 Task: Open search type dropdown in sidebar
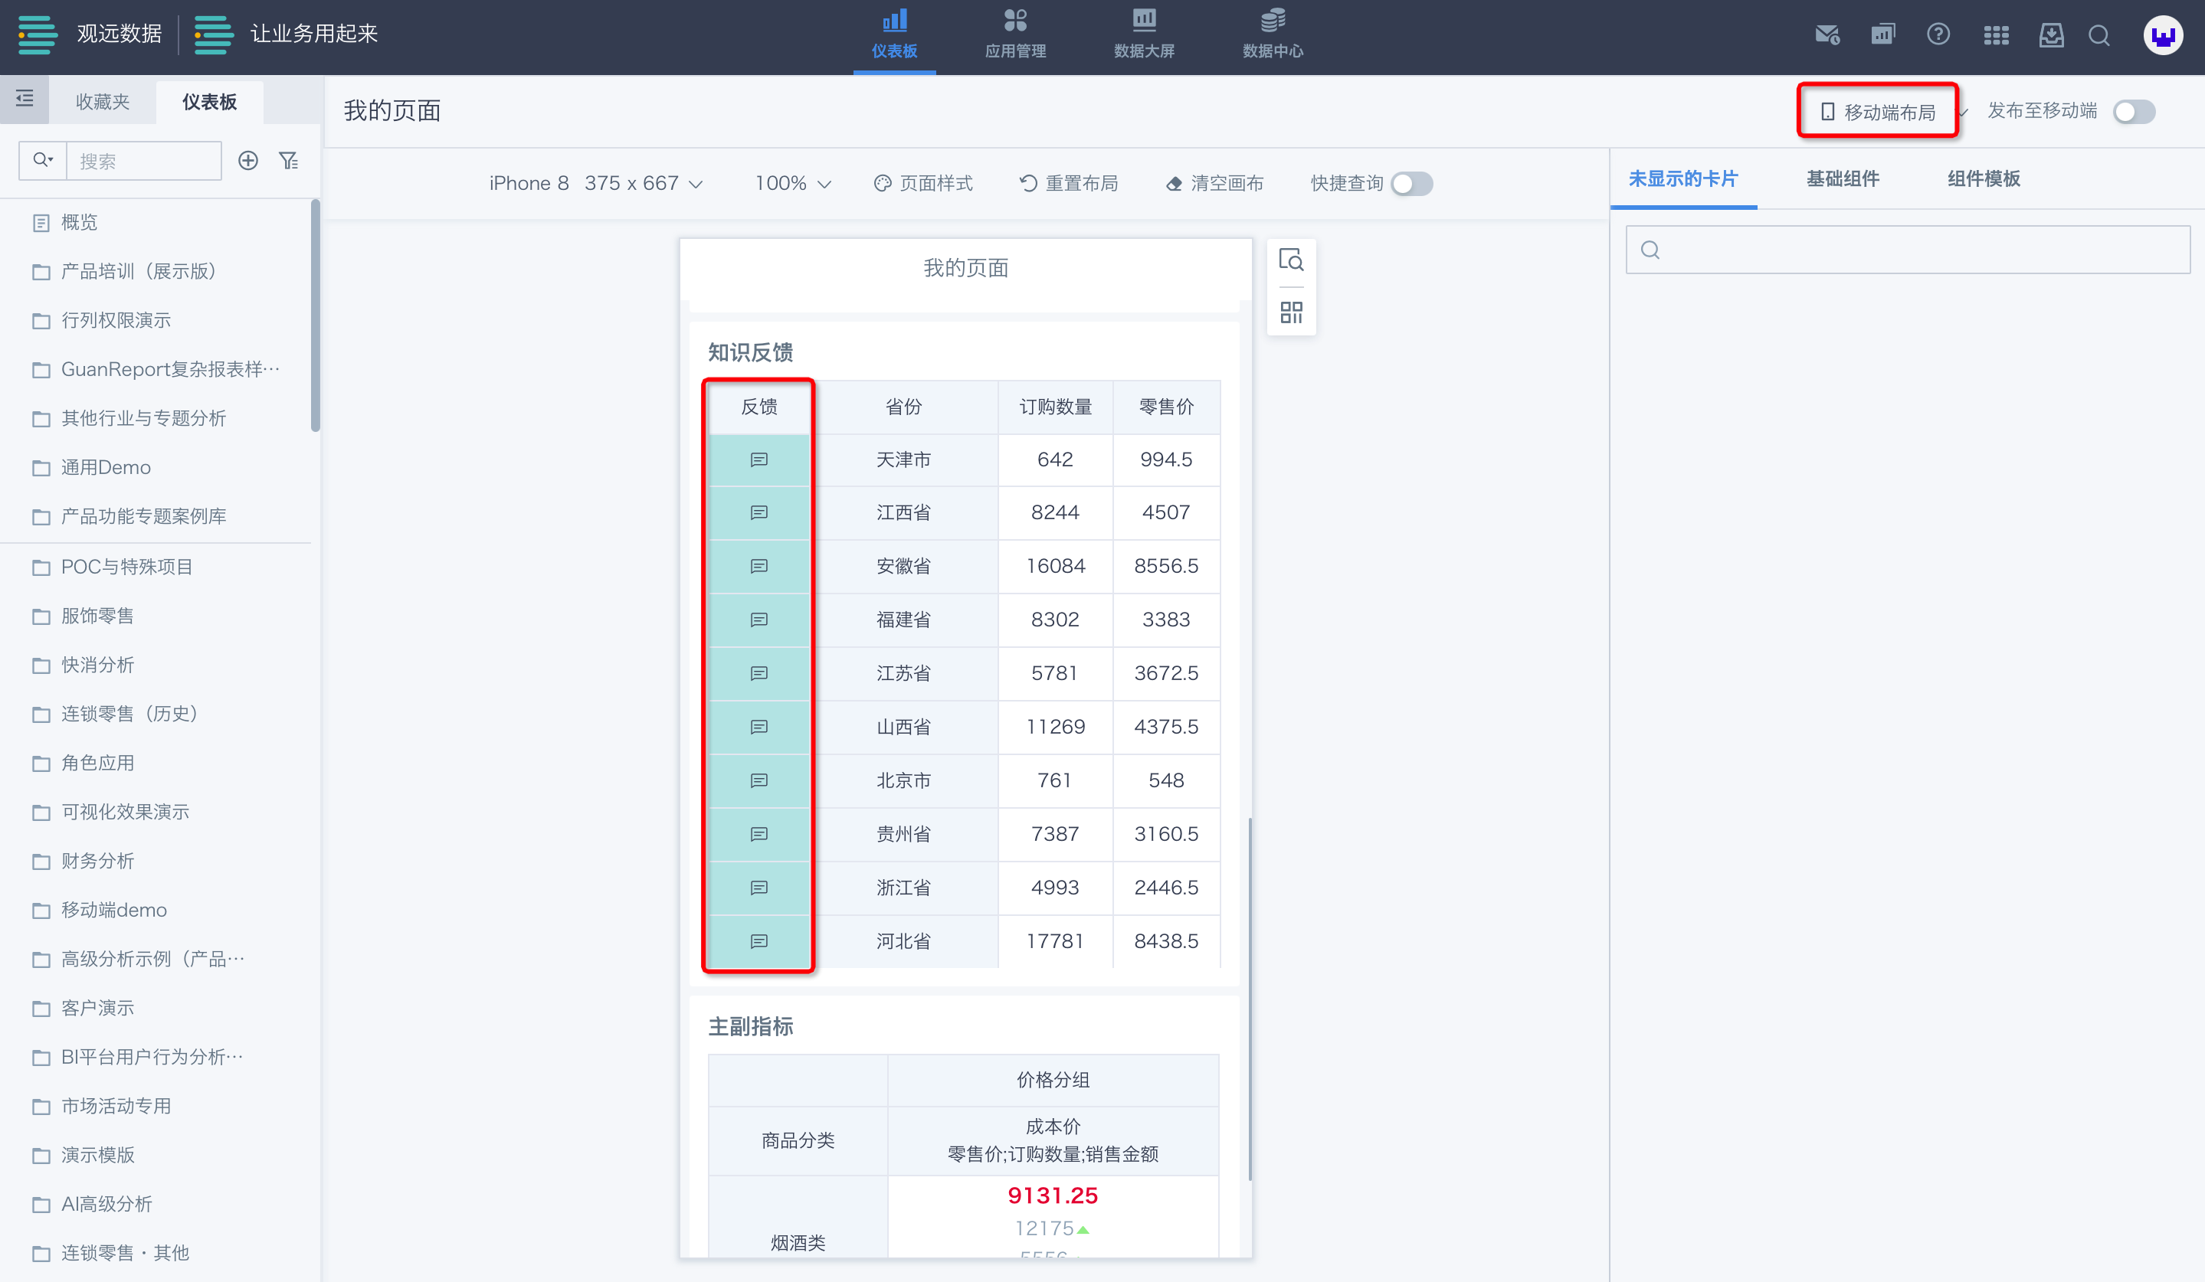point(43,160)
